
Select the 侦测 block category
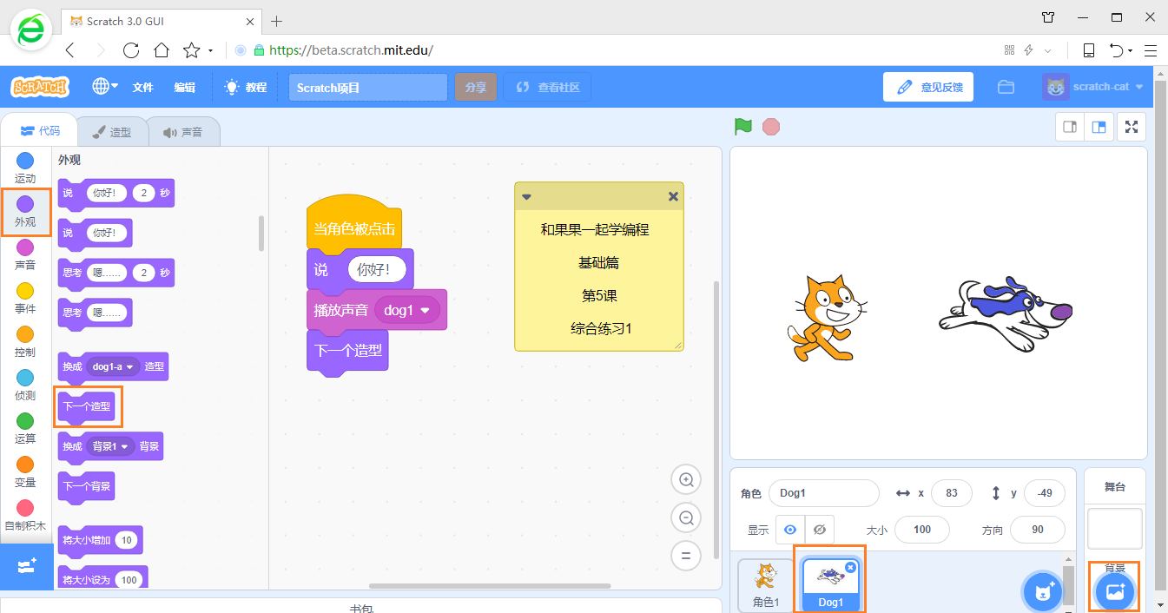point(25,386)
